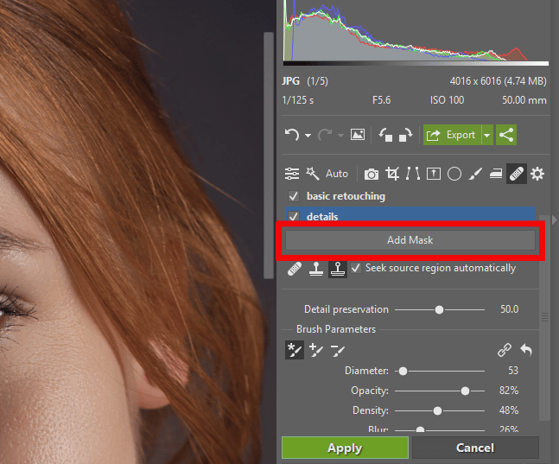Click the Auto magic wand enhancement
Screen dimensions: 559x464
[327, 174]
